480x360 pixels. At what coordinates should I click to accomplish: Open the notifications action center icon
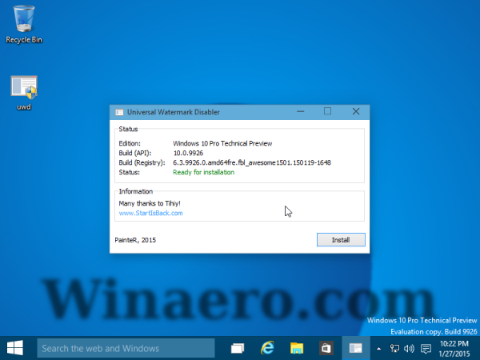click(x=426, y=348)
